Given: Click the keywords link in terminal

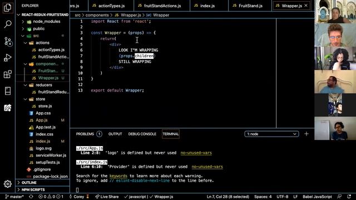Looking at the screenshot, I should pos(118,176).
